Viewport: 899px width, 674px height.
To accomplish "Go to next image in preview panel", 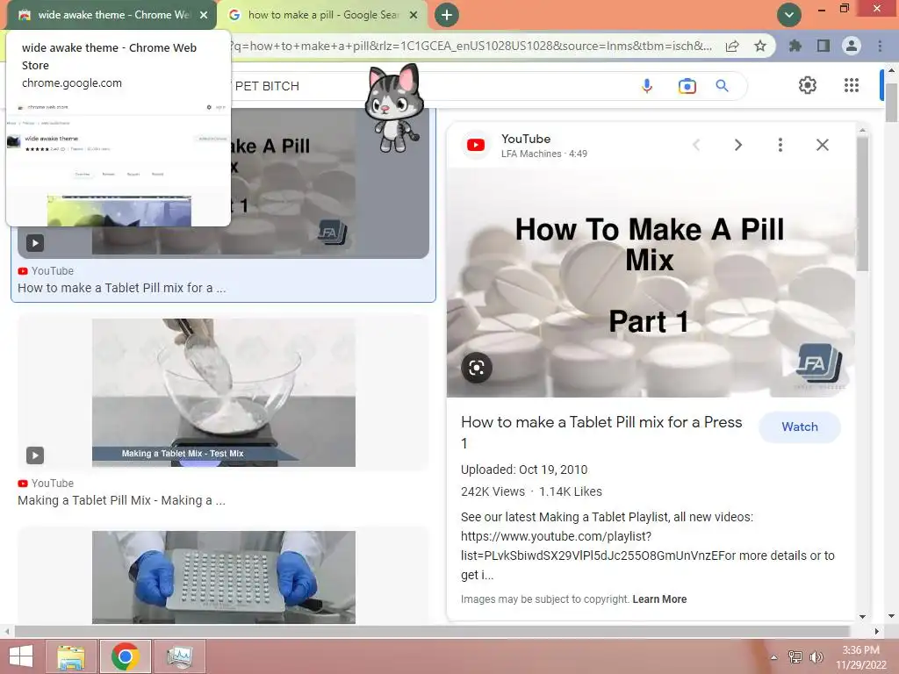I will (x=737, y=145).
